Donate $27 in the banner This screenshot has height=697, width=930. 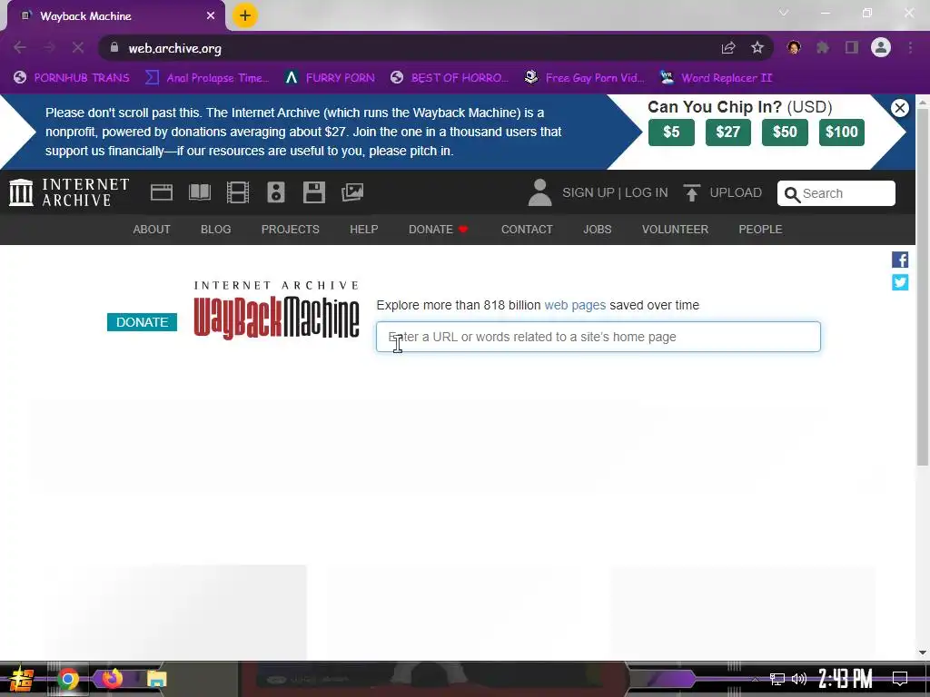[x=727, y=133]
